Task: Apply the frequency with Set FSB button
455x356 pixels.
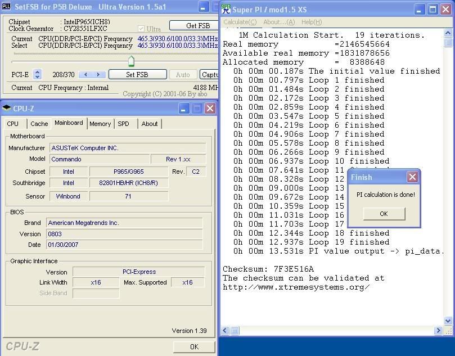Action: [x=138, y=75]
